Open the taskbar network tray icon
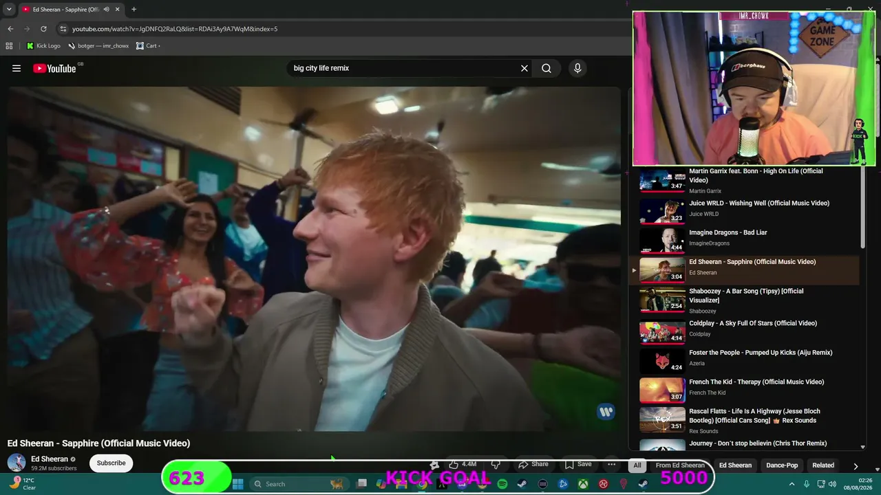Screen dimensions: 881x495 coord(821,484)
